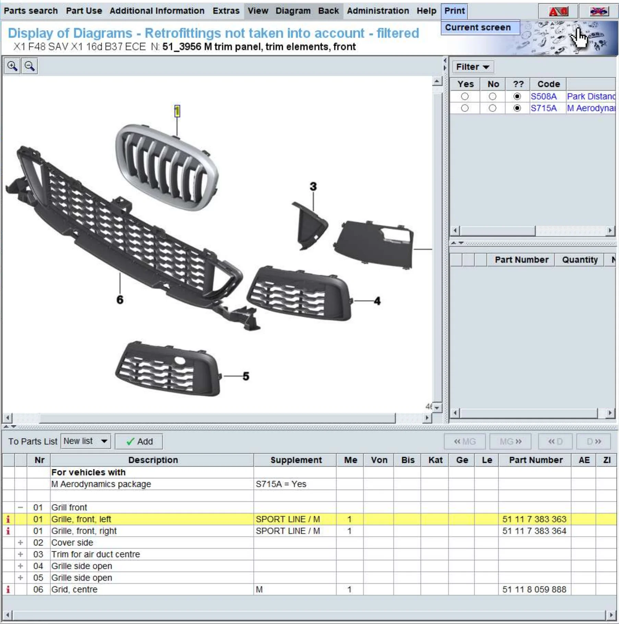Screen dimensions: 619x624
Task: Open the New list dropdown
Action: [x=85, y=441]
